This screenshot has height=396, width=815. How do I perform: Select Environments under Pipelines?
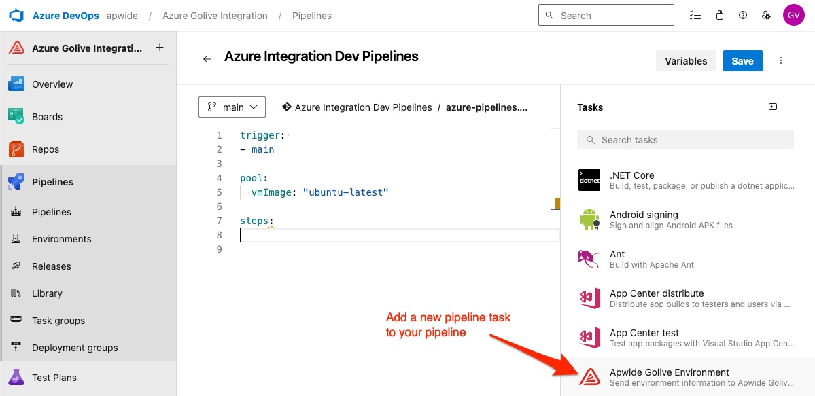point(61,239)
